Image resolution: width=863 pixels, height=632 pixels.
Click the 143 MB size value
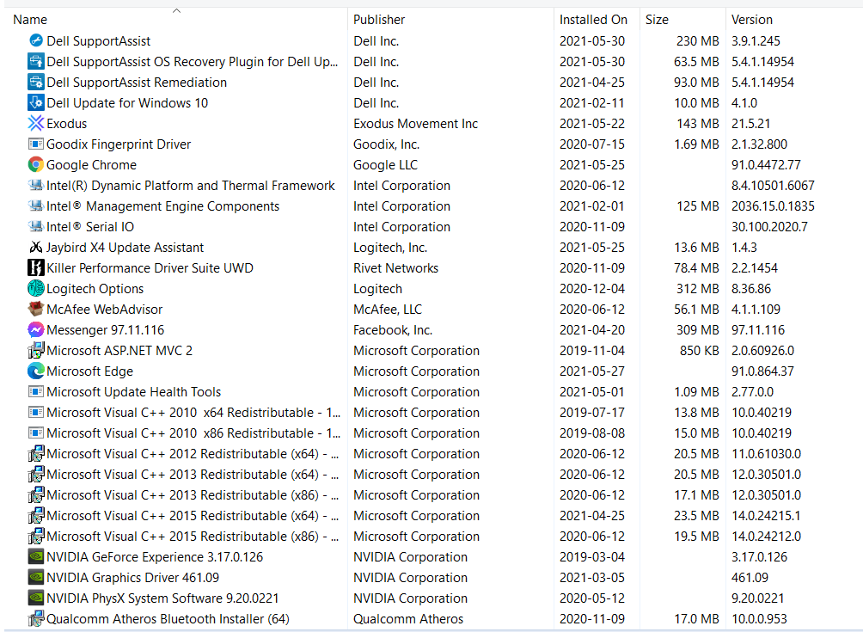click(x=697, y=124)
